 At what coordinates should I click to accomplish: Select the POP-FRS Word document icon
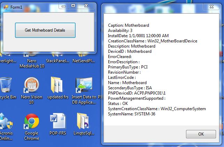(x=58, y=124)
